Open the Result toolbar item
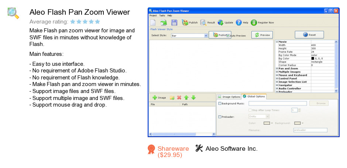This screenshot has height=168, width=347. (x=207, y=22)
